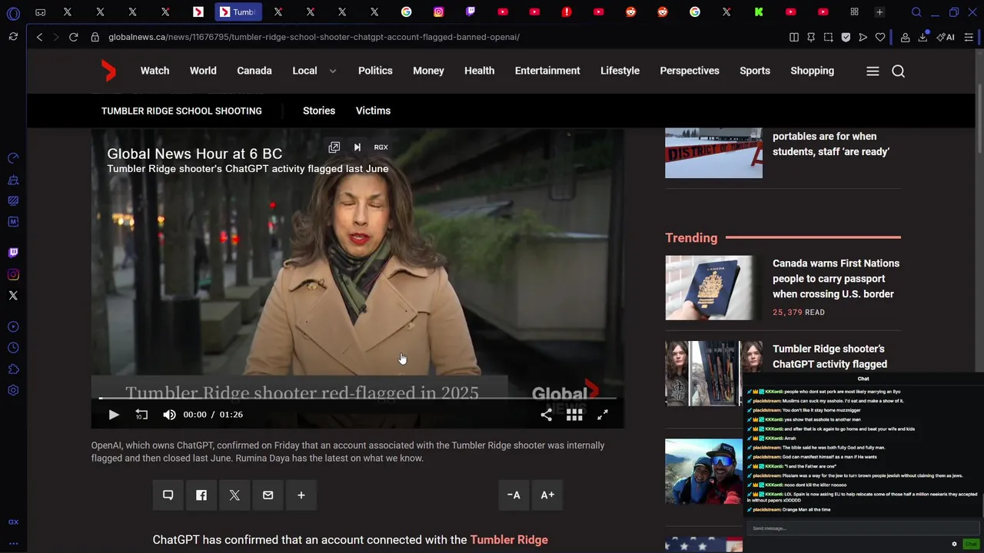Open Global News hamburger menu

(873, 71)
